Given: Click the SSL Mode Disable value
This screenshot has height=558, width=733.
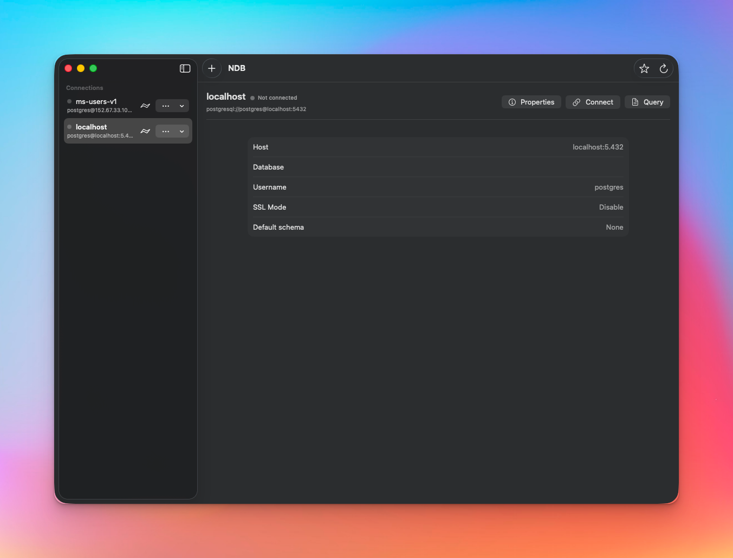Looking at the screenshot, I should 611,207.
